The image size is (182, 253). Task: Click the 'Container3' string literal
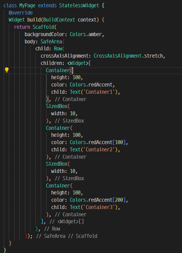click(x=99, y=207)
